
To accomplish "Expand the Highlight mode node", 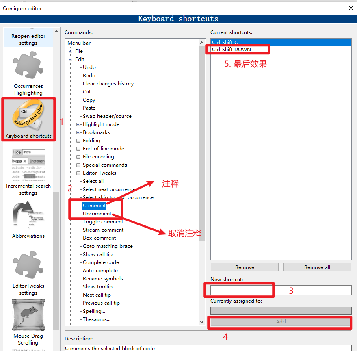I will (x=78, y=124).
